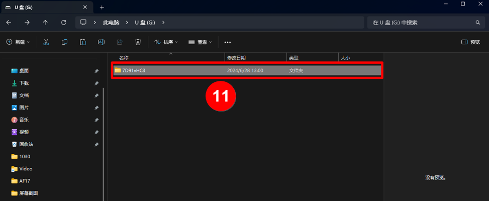Open the 排序 sort dropdown
Screen dimensions: 489x201
click(x=166, y=42)
